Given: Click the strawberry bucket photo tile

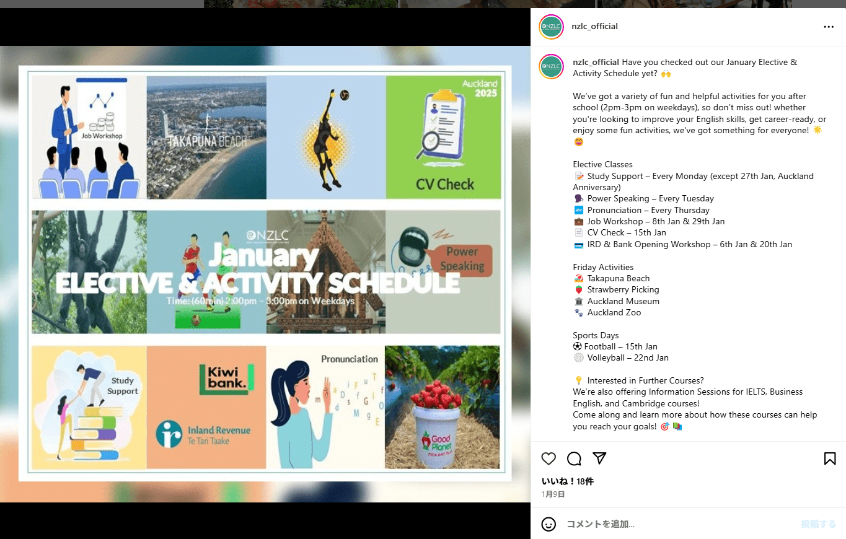Looking at the screenshot, I should click(x=443, y=407).
